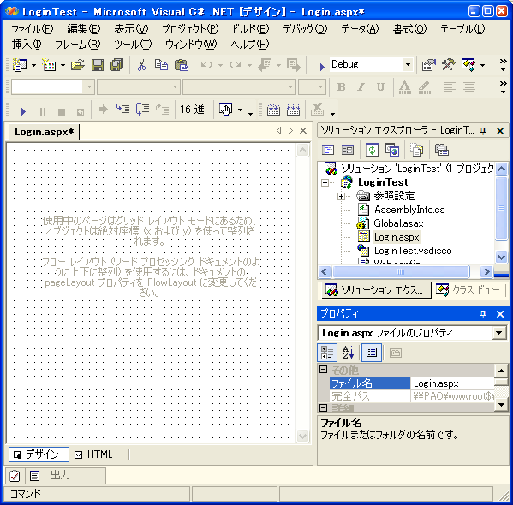
Task: Close the Login.aspx document with the X
Action: 303,131
